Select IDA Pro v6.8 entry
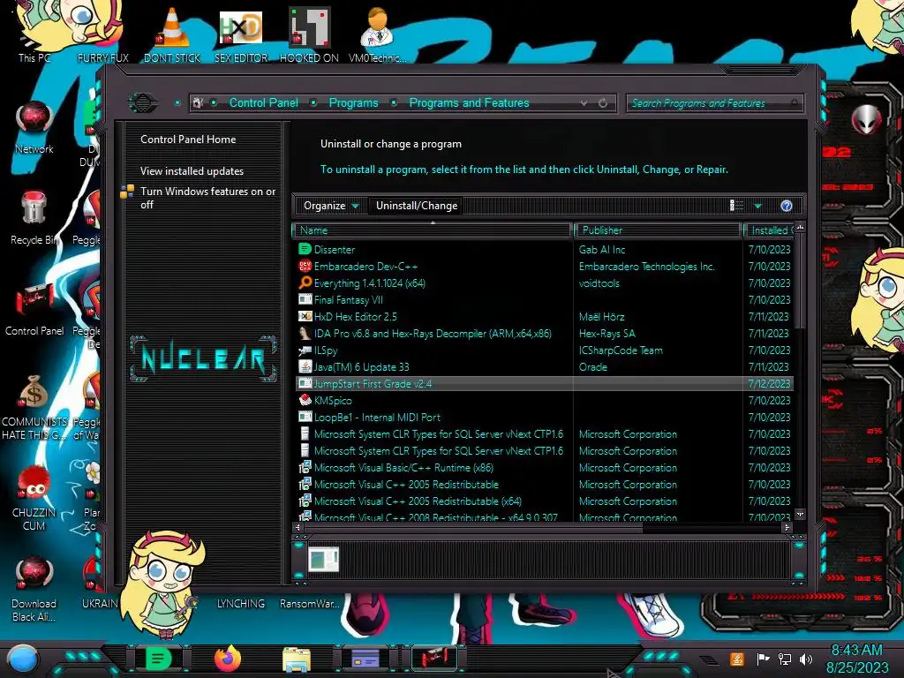Image resolution: width=904 pixels, height=678 pixels. click(x=544, y=333)
